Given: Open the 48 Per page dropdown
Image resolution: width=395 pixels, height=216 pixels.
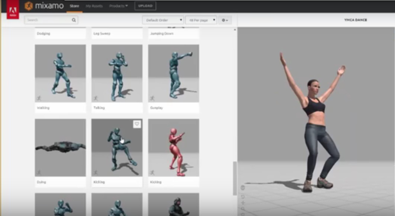Looking at the screenshot, I should [x=201, y=20].
